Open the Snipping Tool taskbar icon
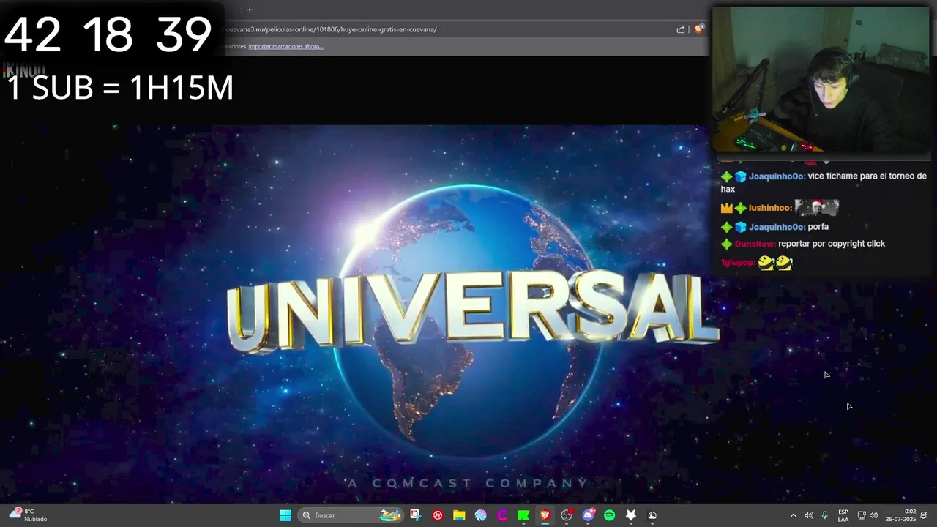Image resolution: width=937 pixels, height=527 pixels. click(416, 515)
